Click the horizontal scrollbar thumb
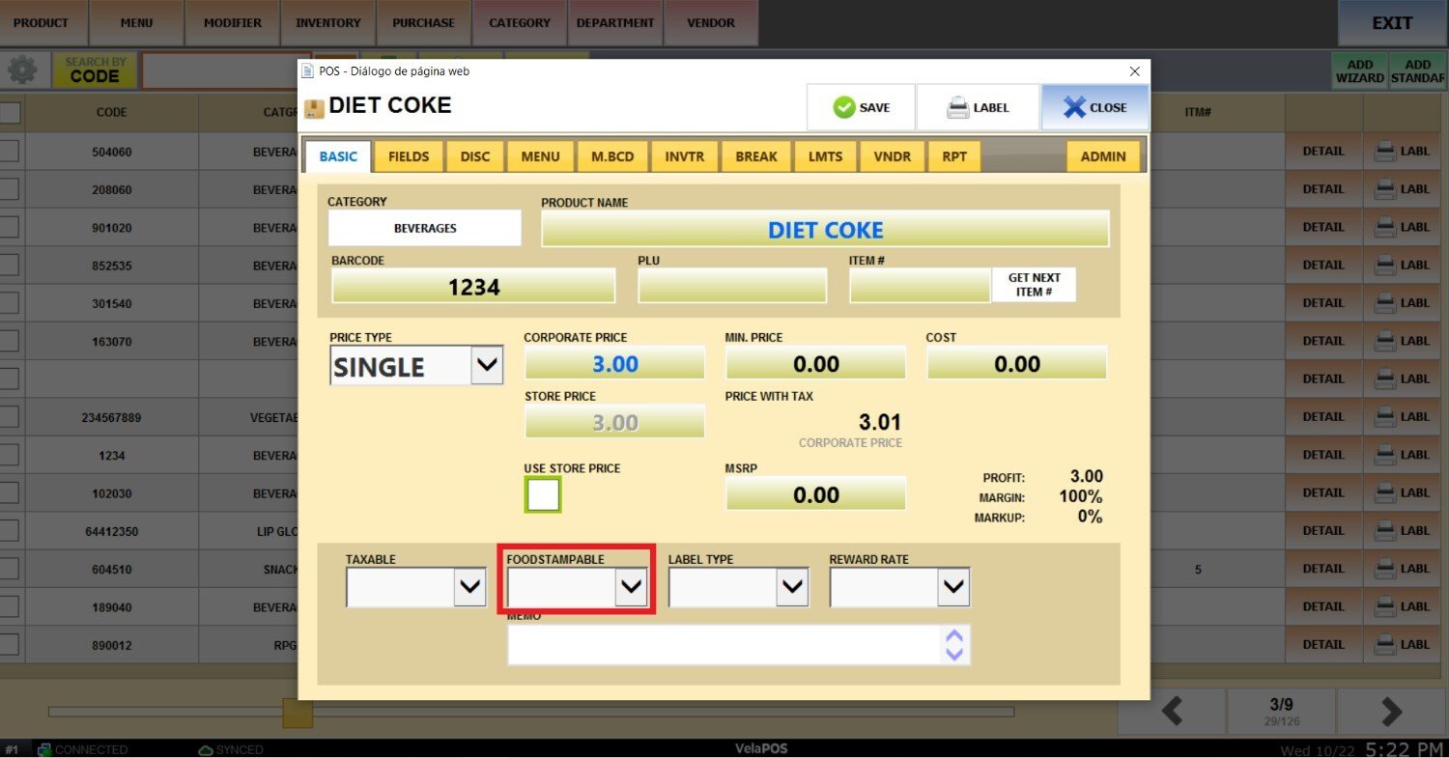This screenshot has width=1449, height=758. click(x=298, y=713)
